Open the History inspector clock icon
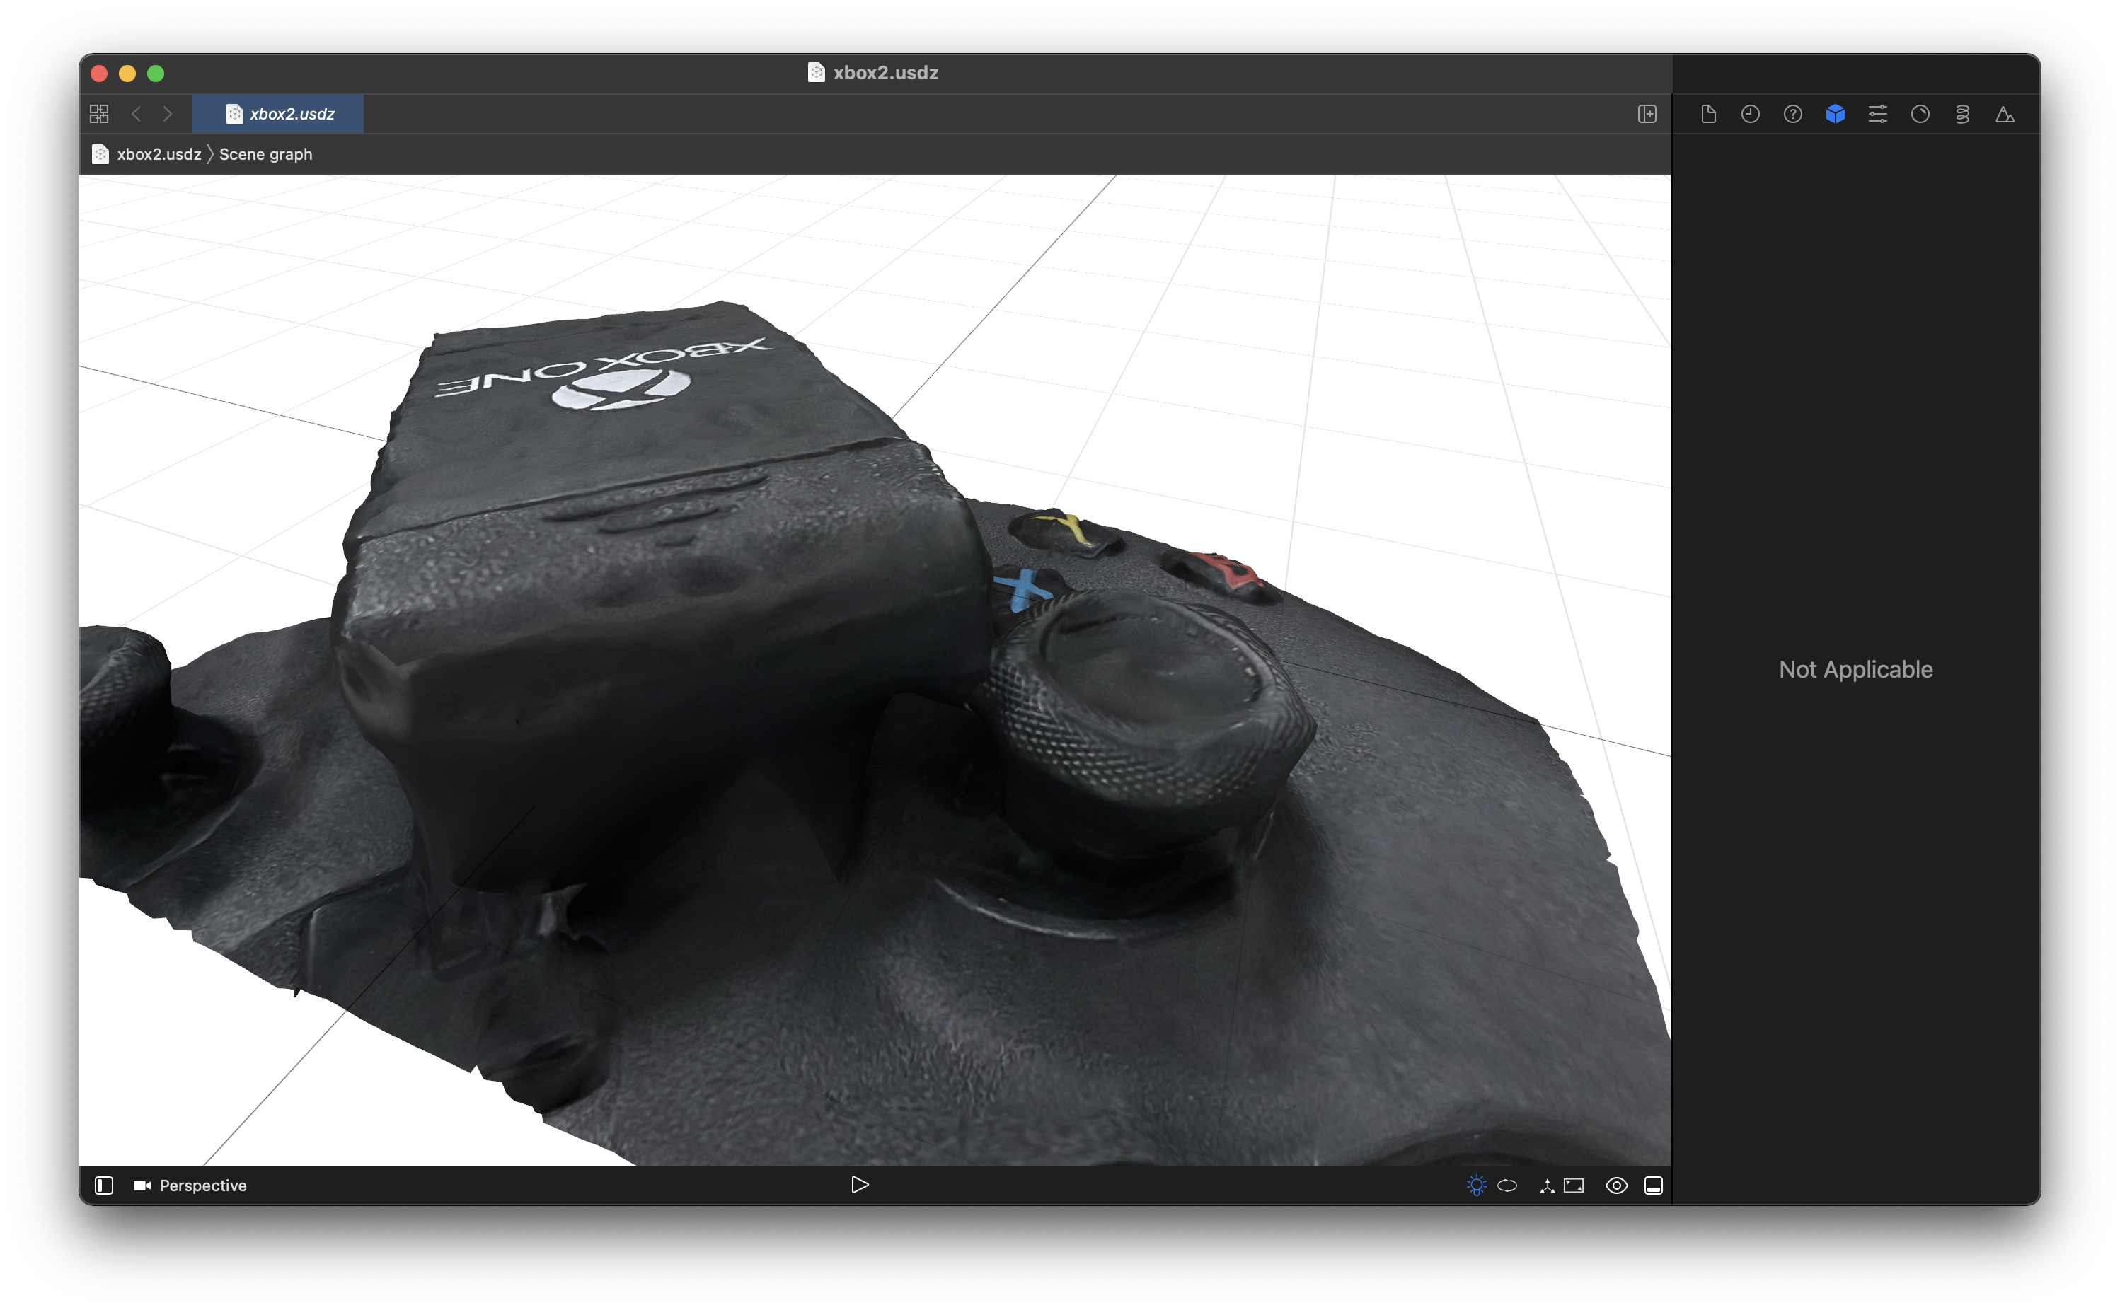The height and width of the screenshot is (1310, 2120). click(1750, 115)
